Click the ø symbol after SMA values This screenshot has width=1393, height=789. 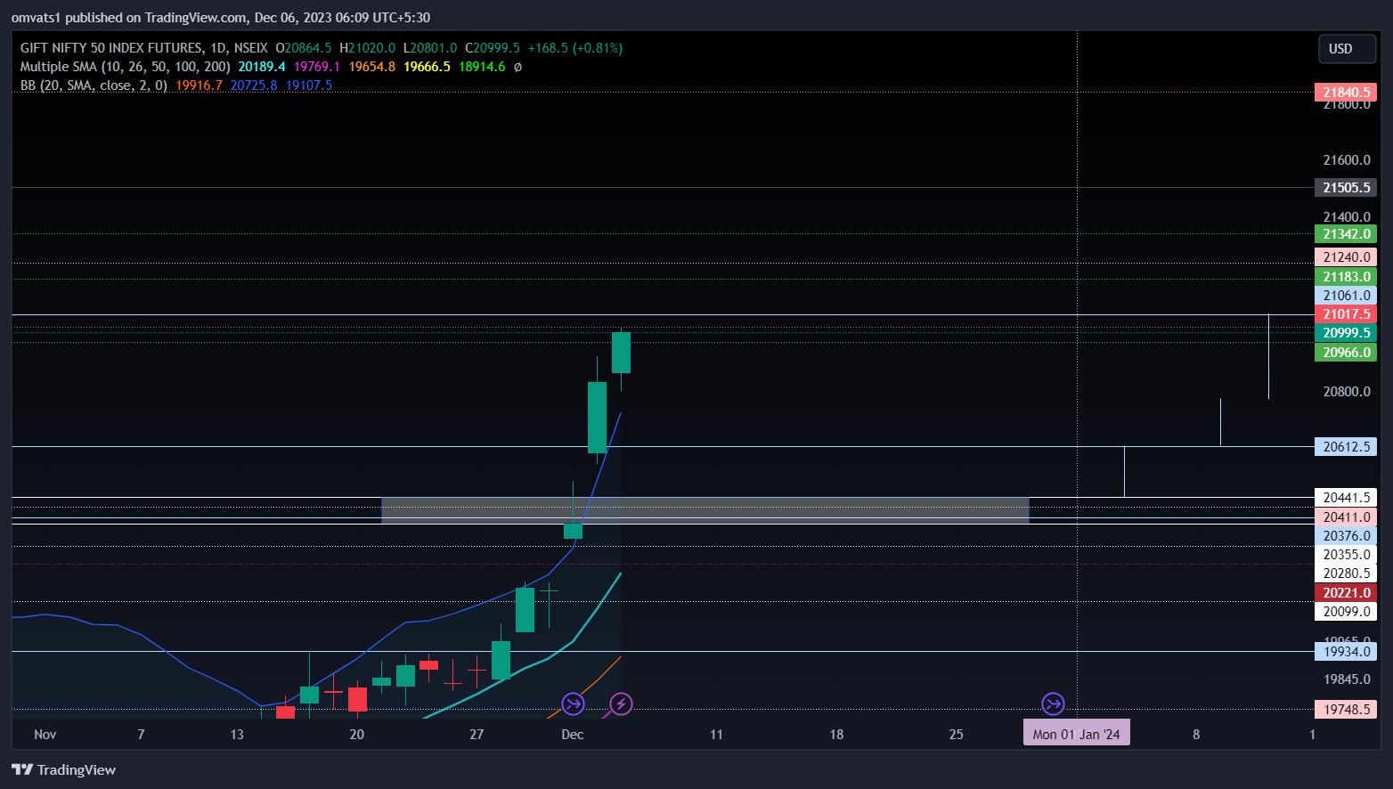[518, 67]
